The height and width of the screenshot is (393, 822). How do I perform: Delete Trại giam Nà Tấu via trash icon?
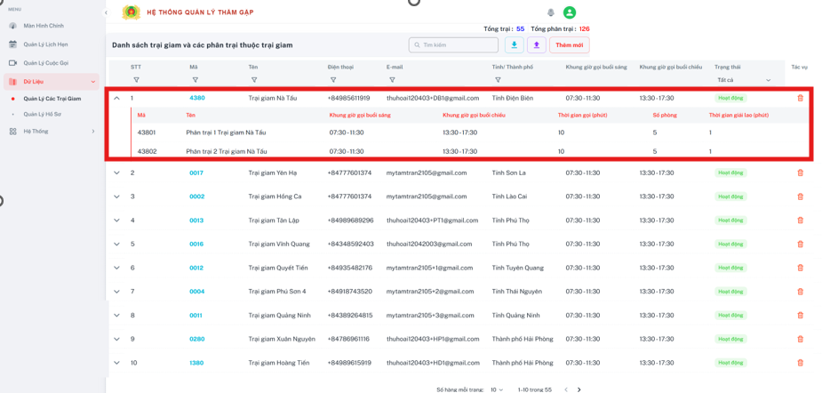point(800,98)
